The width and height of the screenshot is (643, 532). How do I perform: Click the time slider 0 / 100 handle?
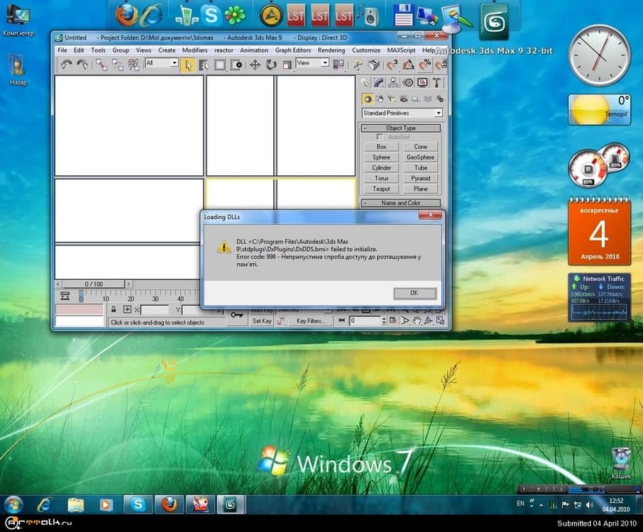click(x=94, y=284)
